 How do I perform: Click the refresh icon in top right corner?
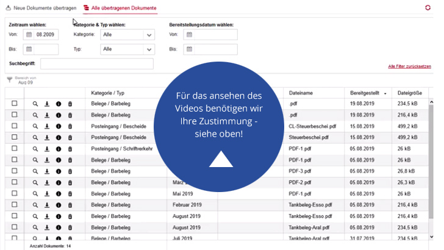[428, 8]
